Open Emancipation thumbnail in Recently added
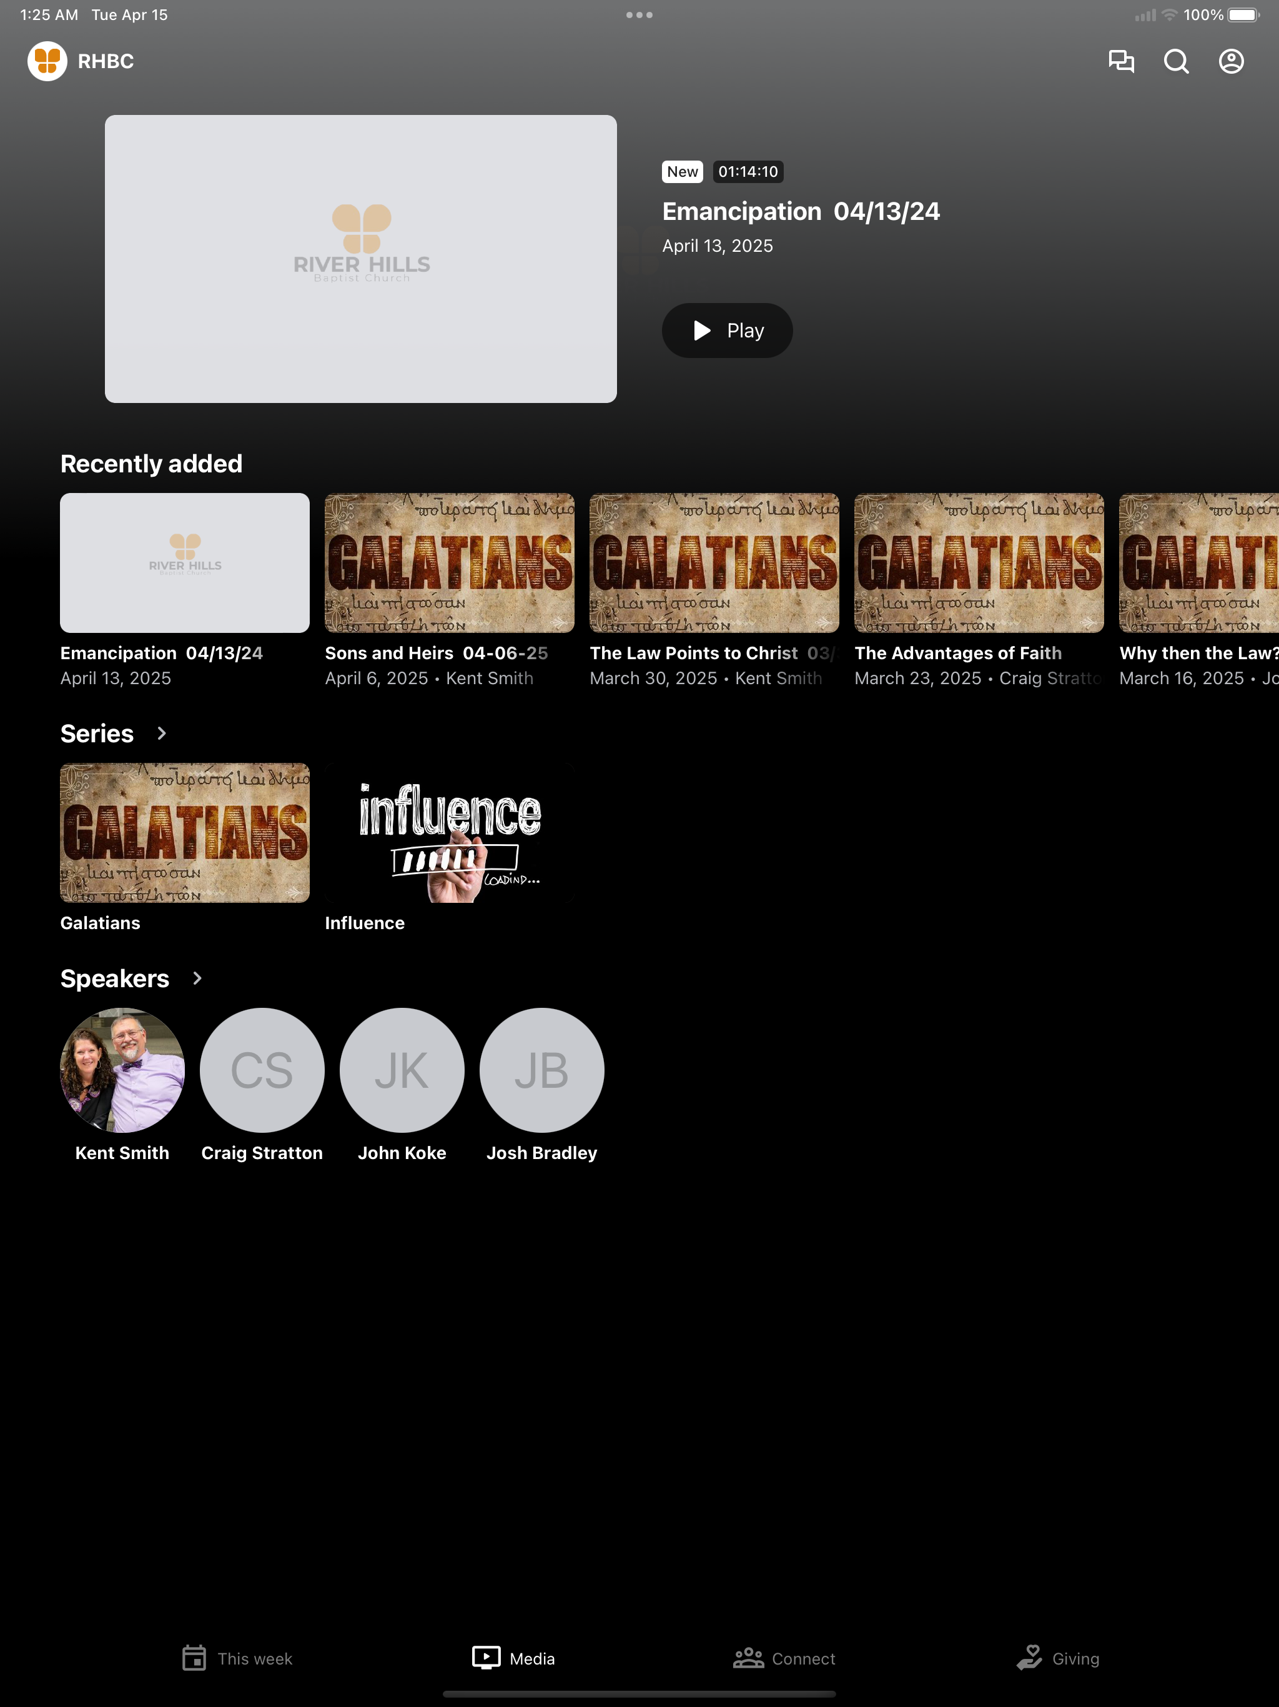Viewport: 1279px width, 1707px height. tap(185, 562)
